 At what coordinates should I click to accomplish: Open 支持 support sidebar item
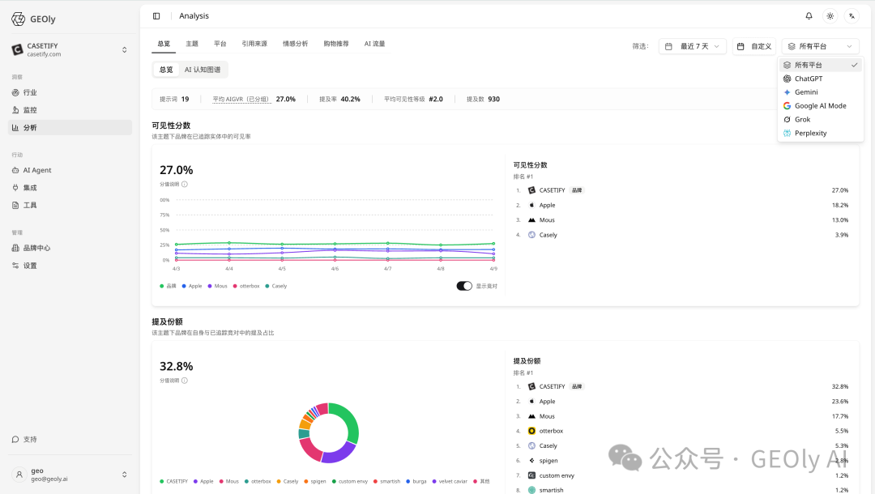coord(70,440)
